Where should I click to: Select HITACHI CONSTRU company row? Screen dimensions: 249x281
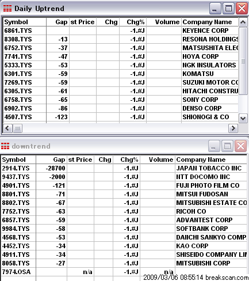tap(121, 91)
